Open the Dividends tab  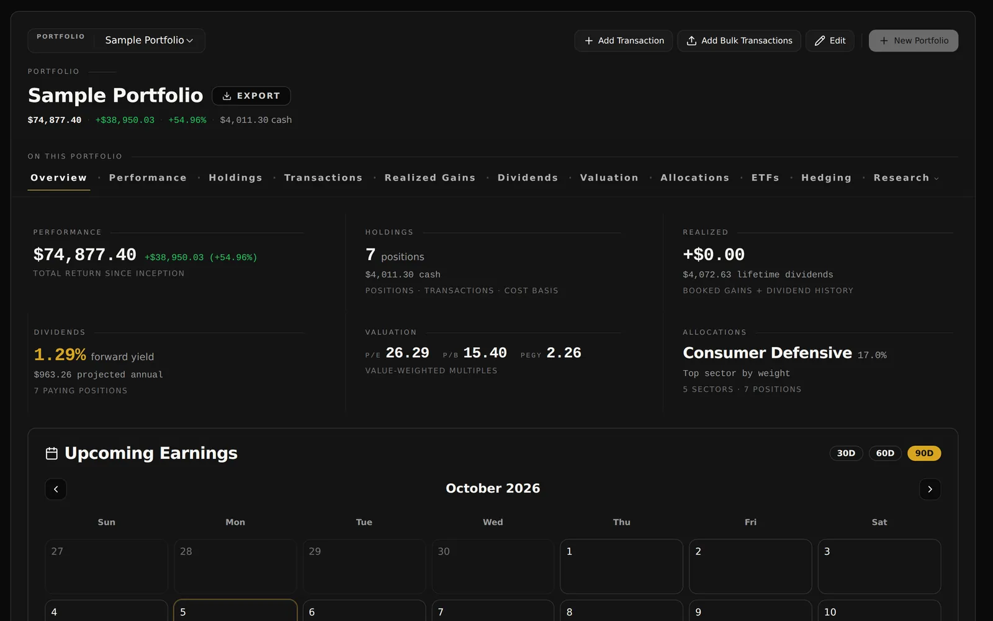(x=528, y=178)
